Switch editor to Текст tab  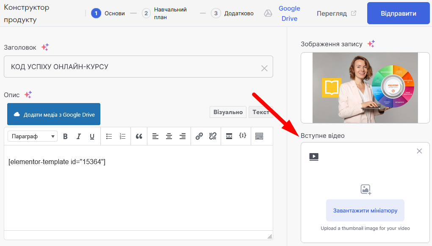click(x=260, y=112)
